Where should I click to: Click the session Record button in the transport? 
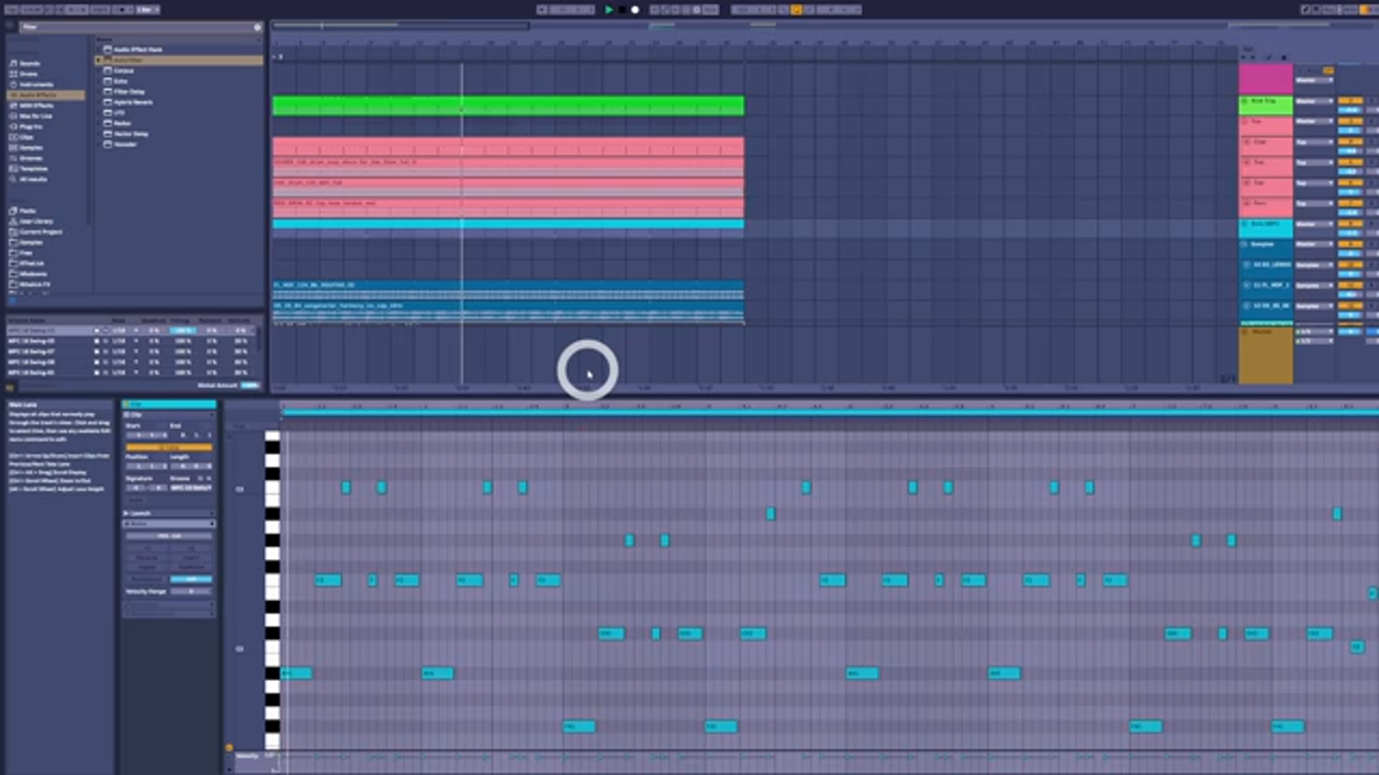click(636, 9)
